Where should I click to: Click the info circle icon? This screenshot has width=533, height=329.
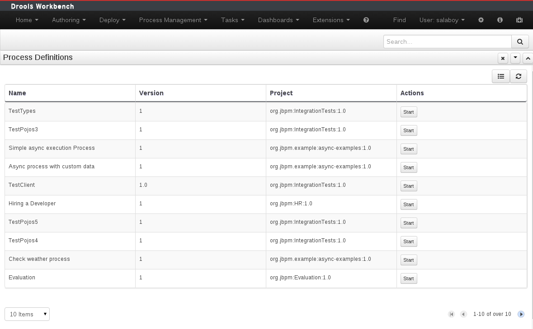coord(500,20)
